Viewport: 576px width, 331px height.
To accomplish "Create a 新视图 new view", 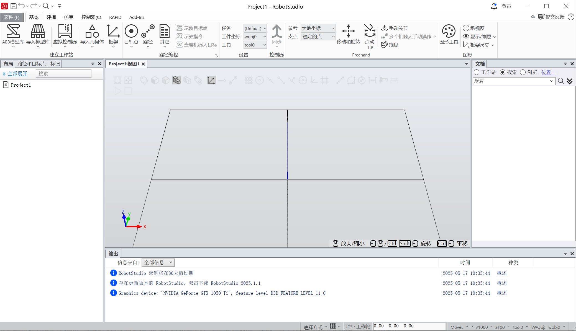I will pyautogui.click(x=474, y=28).
